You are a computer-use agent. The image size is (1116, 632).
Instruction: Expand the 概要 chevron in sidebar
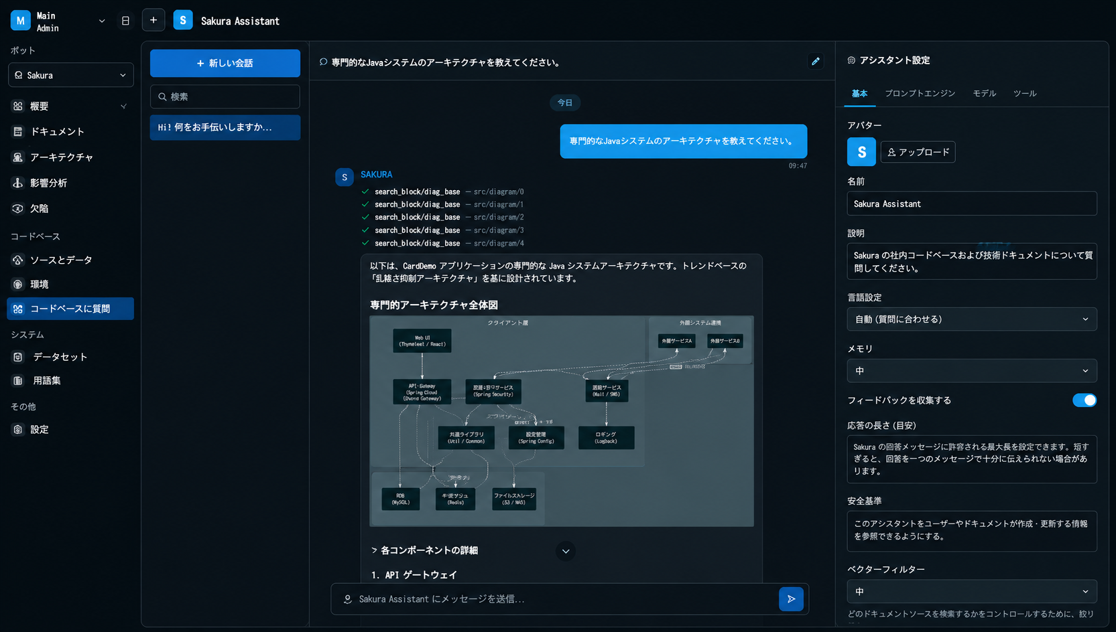click(x=123, y=106)
